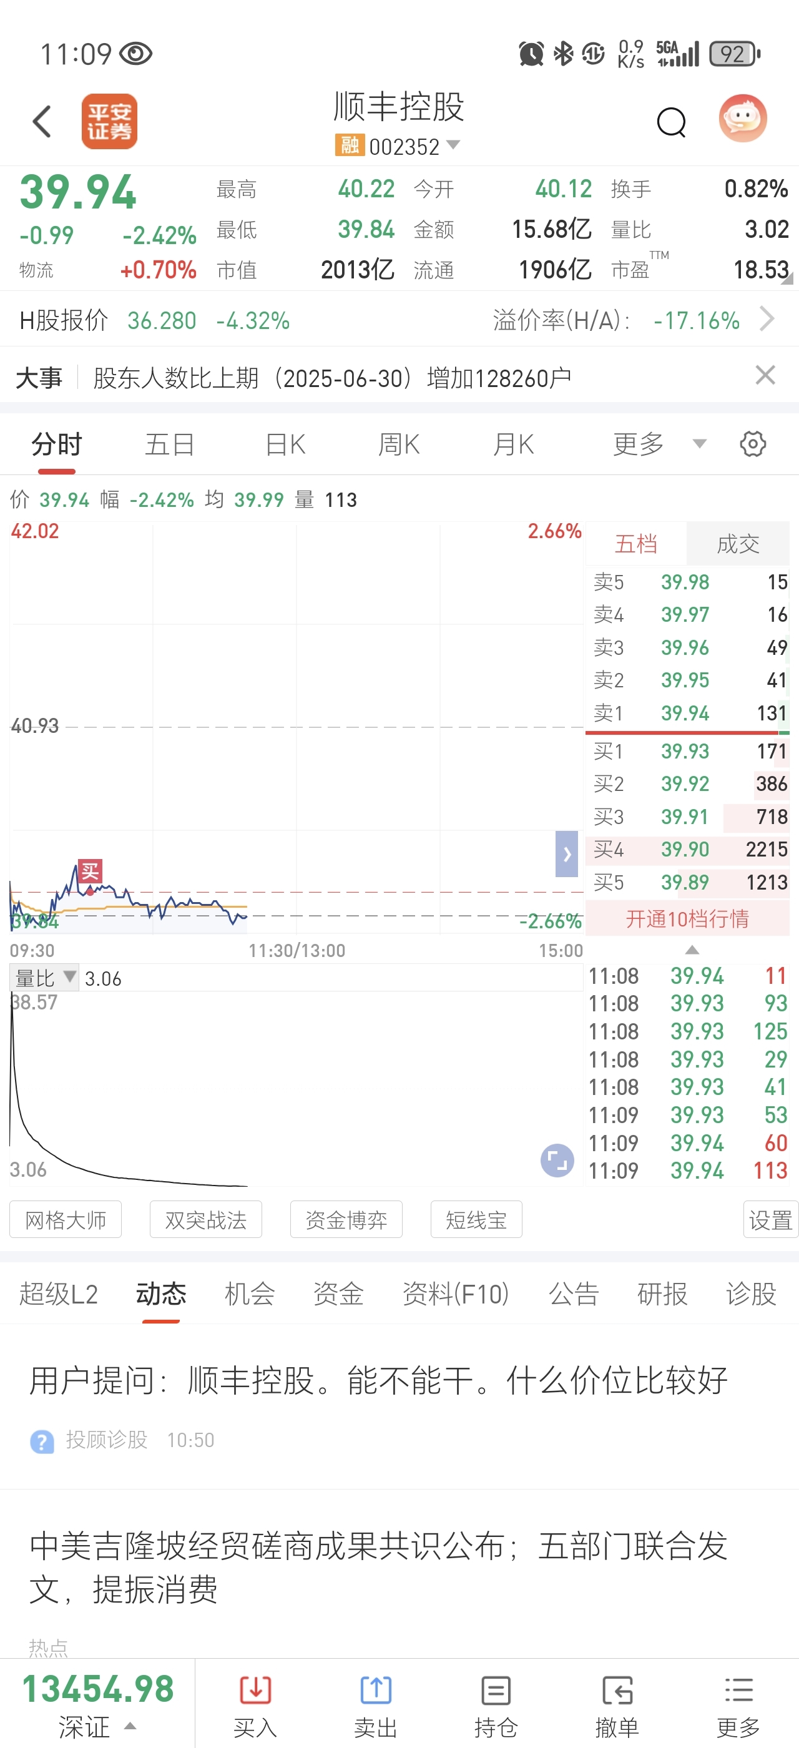Open chart settings gear icon
The image size is (799, 1748).
tap(753, 444)
